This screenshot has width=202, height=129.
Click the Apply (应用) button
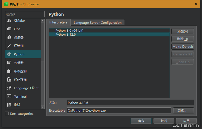click(186, 121)
